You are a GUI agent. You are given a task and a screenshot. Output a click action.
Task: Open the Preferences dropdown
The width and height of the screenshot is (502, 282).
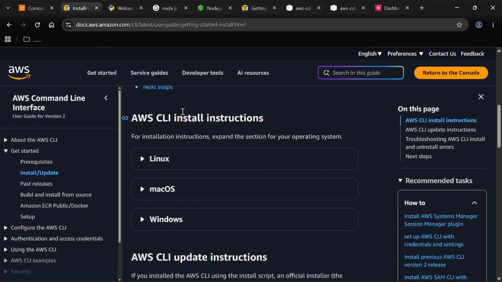click(x=405, y=54)
